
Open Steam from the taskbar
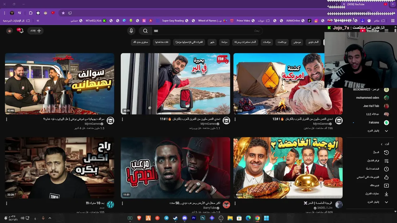pos(176,218)
